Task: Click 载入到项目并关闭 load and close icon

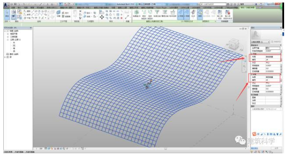Action: (228, 15)
